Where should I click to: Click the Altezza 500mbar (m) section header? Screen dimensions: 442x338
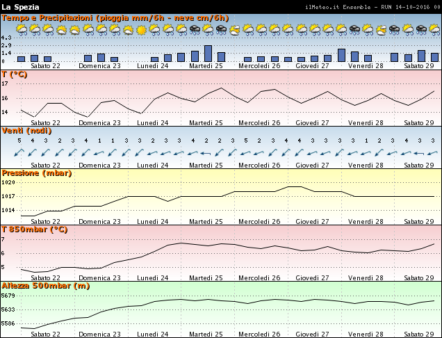46,285
